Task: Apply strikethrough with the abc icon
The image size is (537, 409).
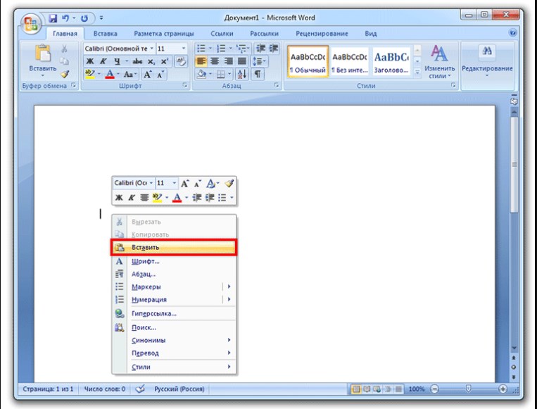Action: 137,61
